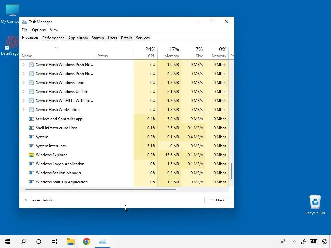
Task: Click the vertical scrollbar thumb
Action: coord(231,171)
